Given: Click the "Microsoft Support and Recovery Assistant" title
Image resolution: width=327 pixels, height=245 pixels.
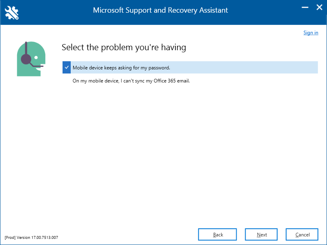Looking at the screenshot, I should click(x=160, y=10).
